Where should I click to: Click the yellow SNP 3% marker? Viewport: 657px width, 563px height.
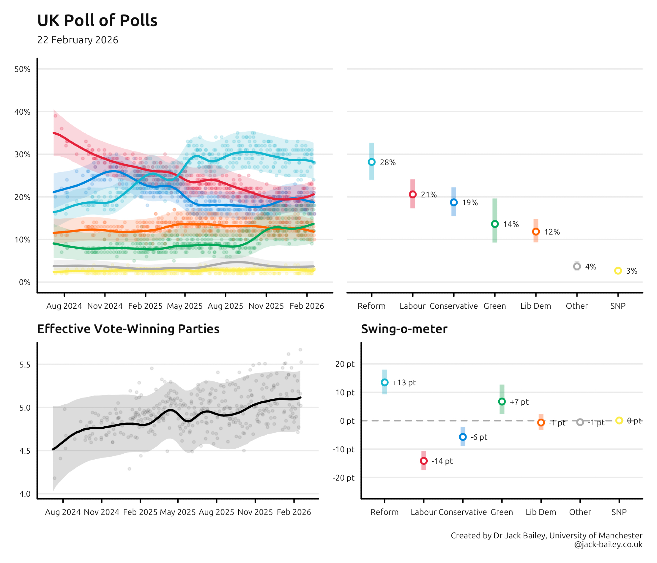(618, 271)
